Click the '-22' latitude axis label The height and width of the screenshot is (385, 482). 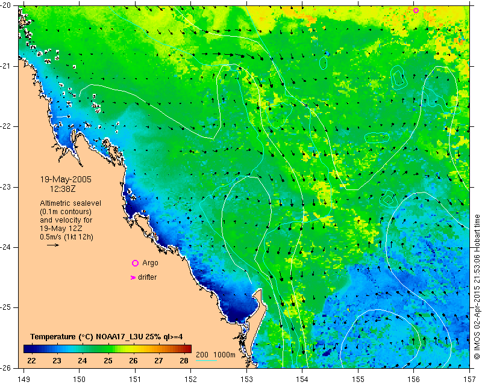6,126
